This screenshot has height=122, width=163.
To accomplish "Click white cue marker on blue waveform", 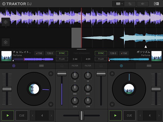I will coord(146,46).
